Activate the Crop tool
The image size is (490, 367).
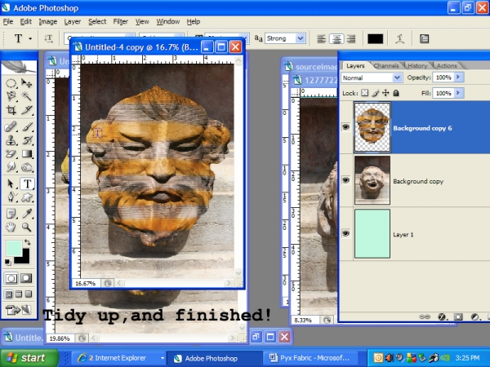[11, 110]
